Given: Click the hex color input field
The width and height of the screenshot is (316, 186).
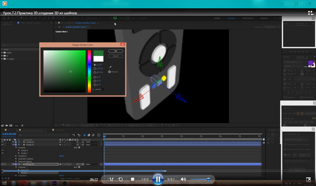Looking at the screenshot, I should point(99,89).
